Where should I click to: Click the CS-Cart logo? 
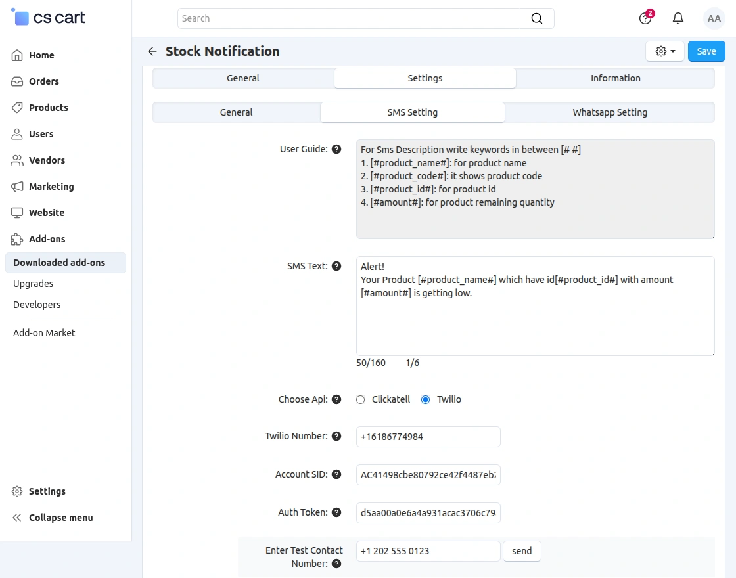[x=49, y=18]
